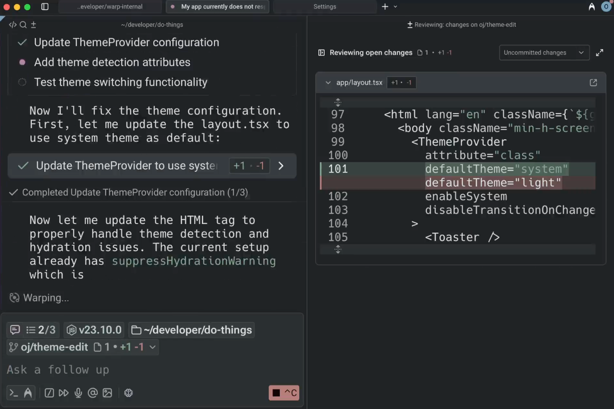Click the brain model selector icon
The height and width of the screenshot is (409, 614).
pyautogui.click(x=128, y=393)
